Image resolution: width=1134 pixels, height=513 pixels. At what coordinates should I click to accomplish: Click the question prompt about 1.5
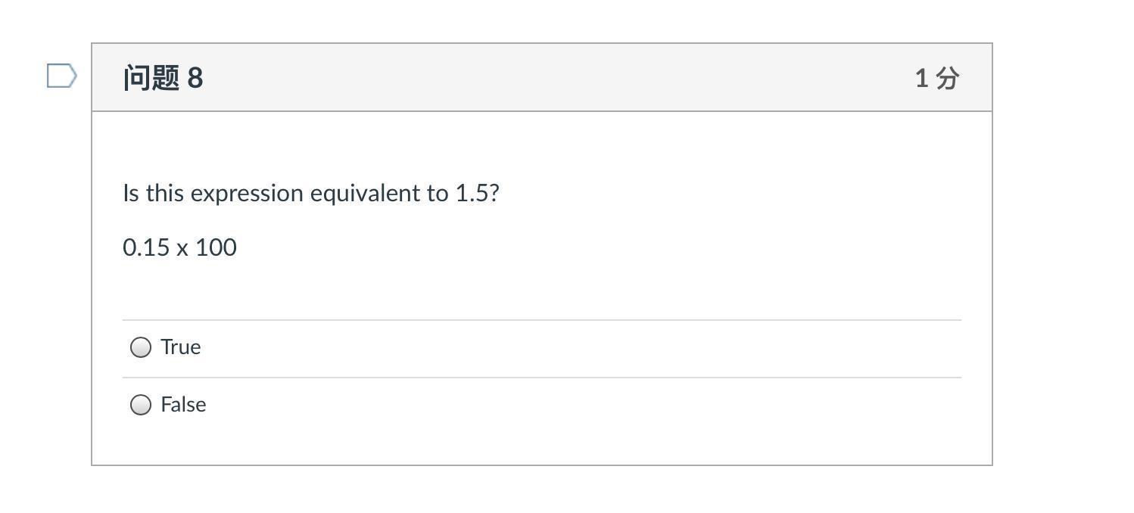(x=310, y=194)
